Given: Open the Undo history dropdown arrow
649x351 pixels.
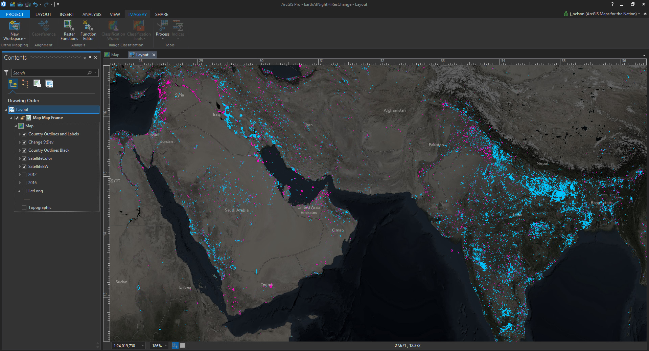Looking at the screenshot, I should [40, 4].
